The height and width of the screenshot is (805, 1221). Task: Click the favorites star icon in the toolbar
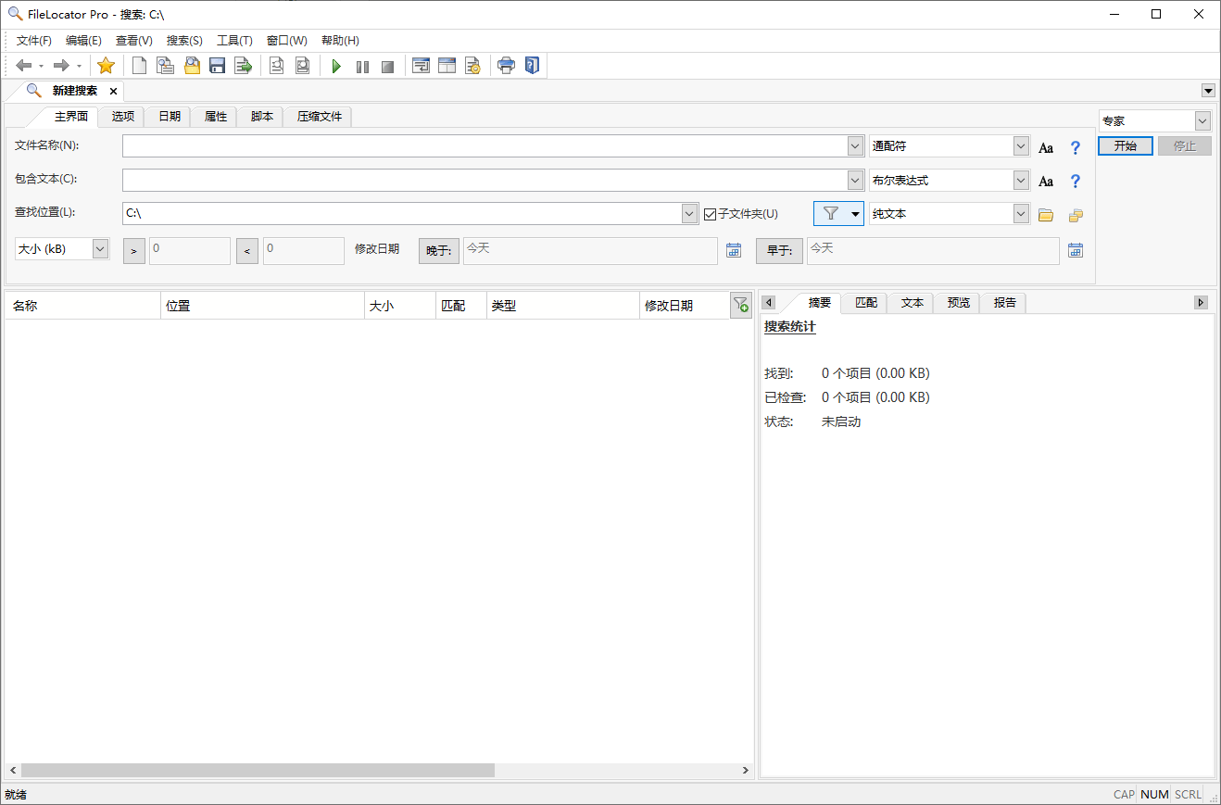click(x=106, y=65)
